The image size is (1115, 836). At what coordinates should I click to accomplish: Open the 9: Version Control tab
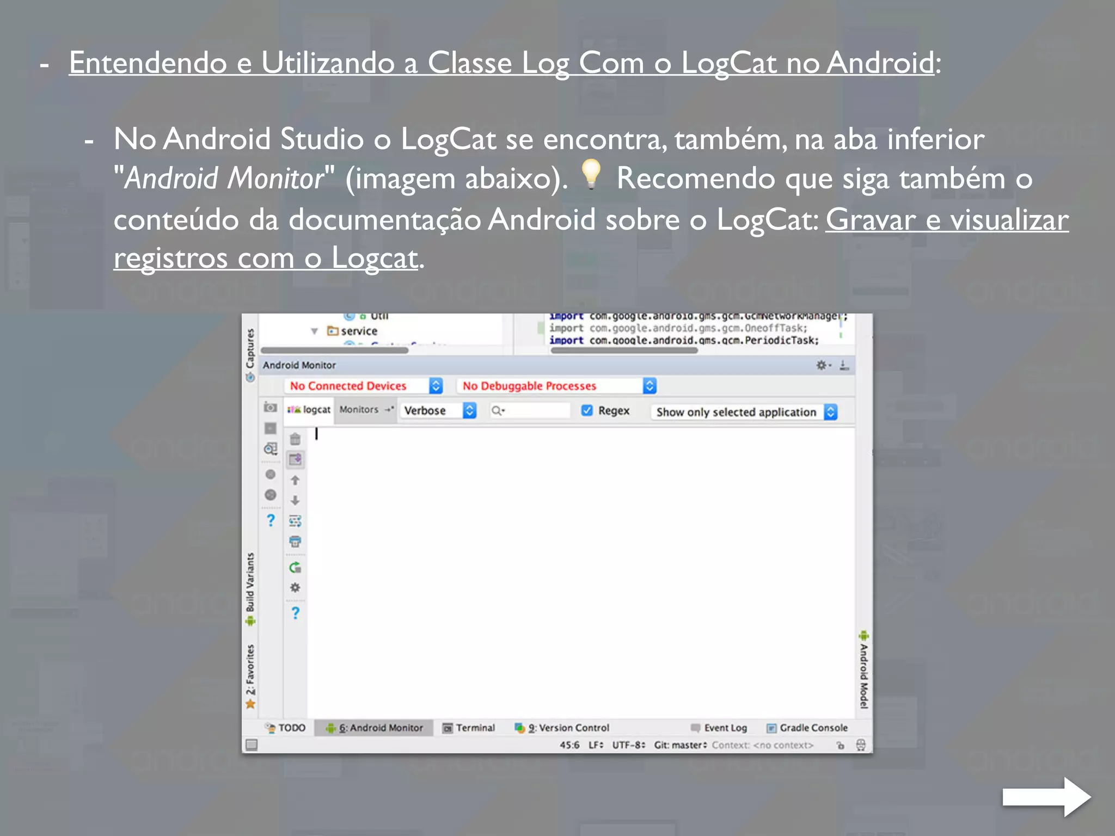click(x=562, y=728)
